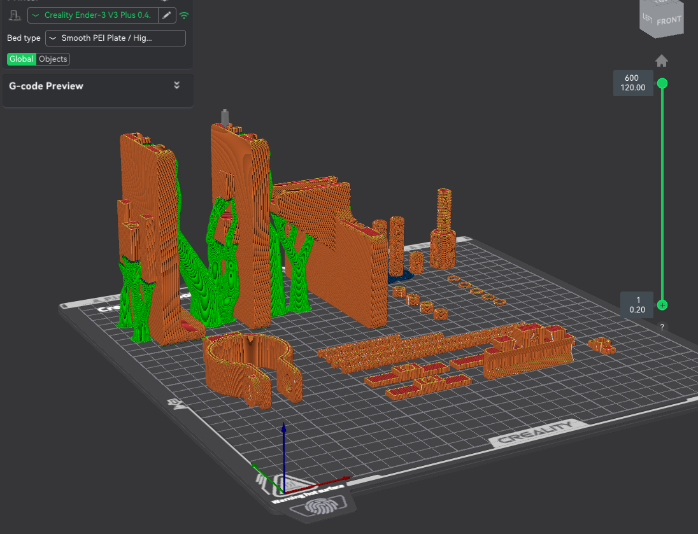
Task: Click the 1 / 0.20 bottom layer label
Action: (637, 305)
